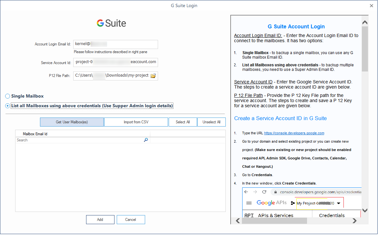Close the G Suite Login dialog

point(372,5)
